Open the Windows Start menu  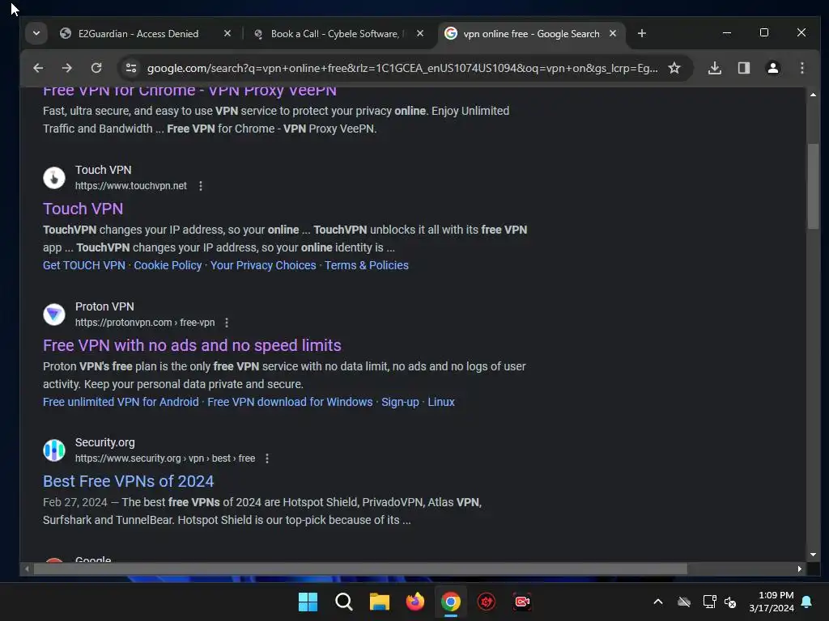pyautogui.click(x=308, y=602)
